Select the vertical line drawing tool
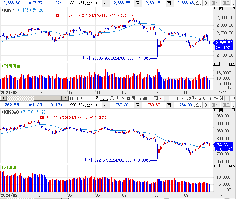The image size is (236, 199). (178, 98)
